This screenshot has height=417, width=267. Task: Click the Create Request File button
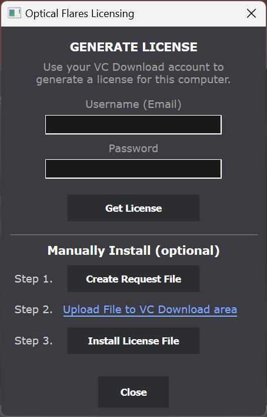point(133,279)
